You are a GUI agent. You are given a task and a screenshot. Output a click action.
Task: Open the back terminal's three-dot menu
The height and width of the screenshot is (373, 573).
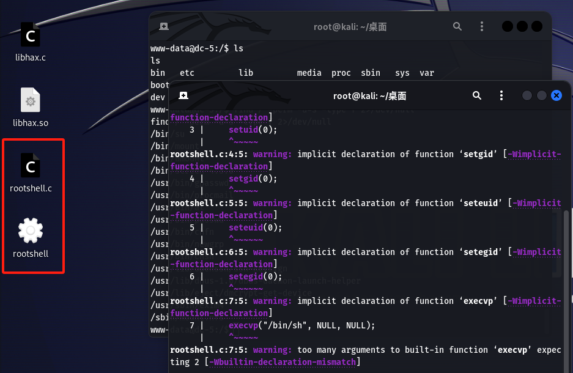482,26
